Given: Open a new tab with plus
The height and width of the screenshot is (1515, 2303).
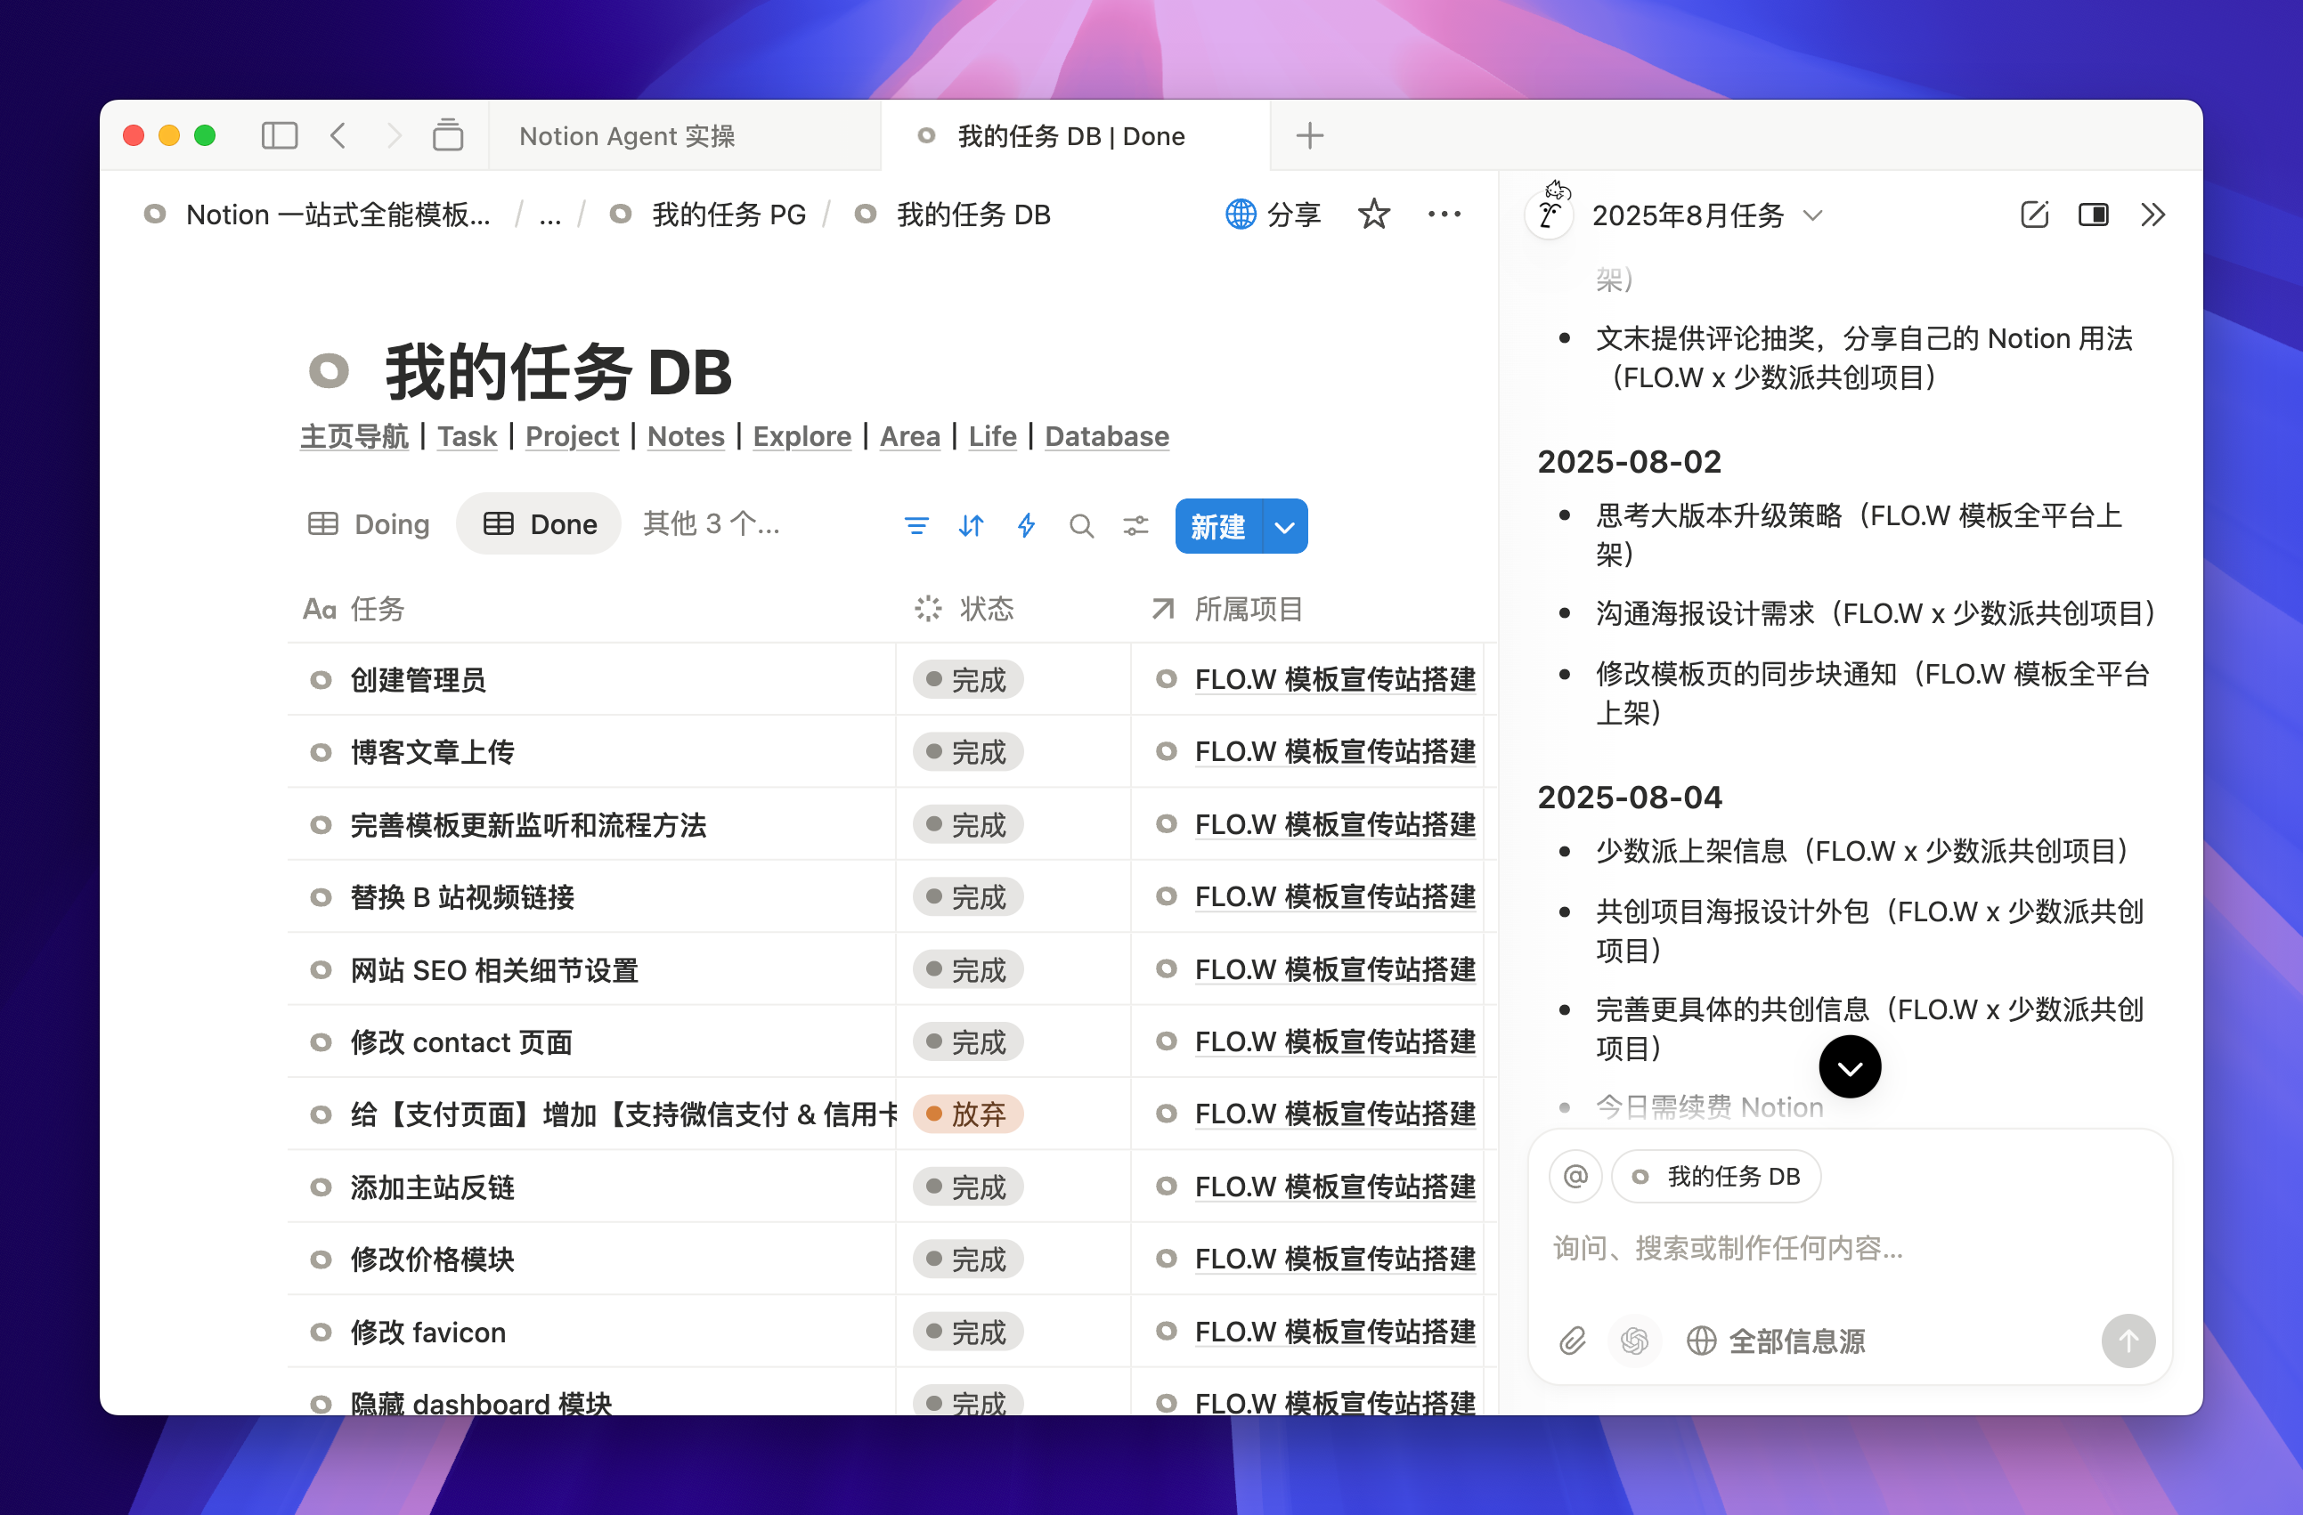Looking at the screenshot, I should (1309, 135).
